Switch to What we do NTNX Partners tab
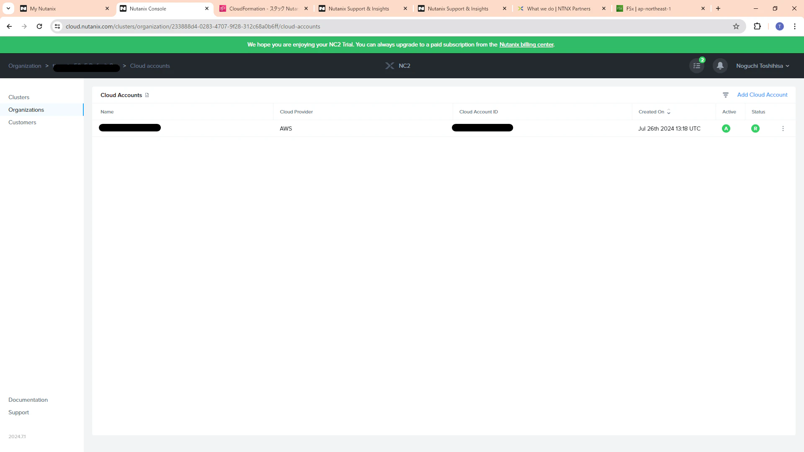This screenshot has width=804, height=452. (x=562, y=8)
